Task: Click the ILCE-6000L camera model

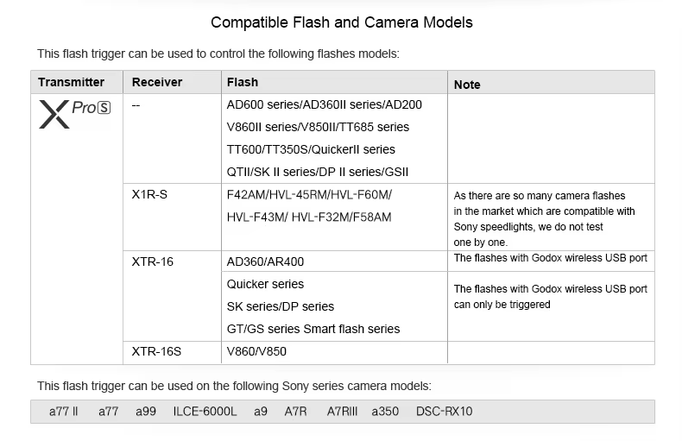Action: point(205,412)
